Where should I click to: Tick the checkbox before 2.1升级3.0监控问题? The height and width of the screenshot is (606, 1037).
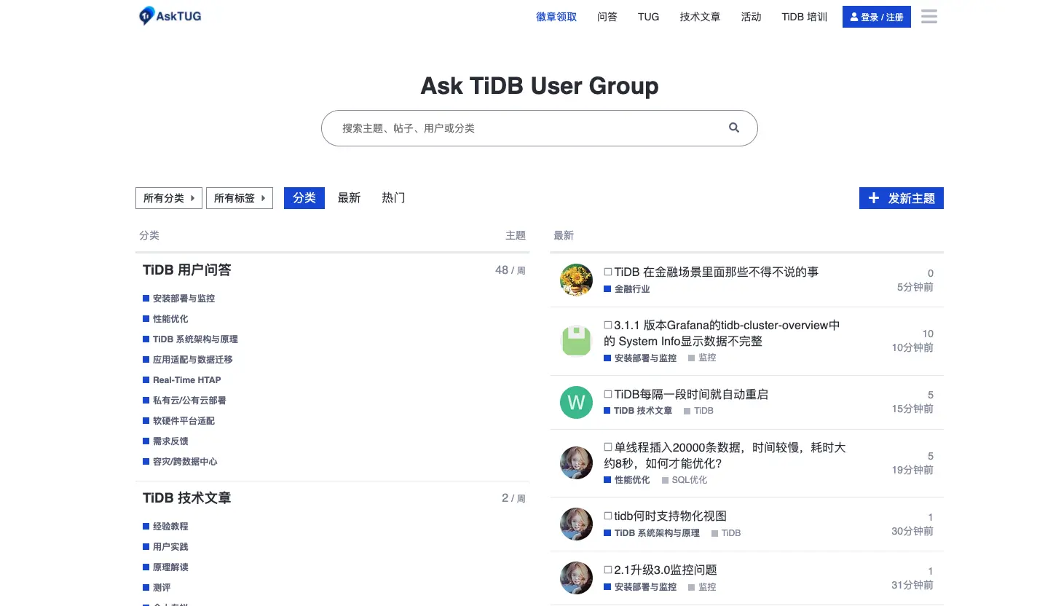tap(607, 570)
